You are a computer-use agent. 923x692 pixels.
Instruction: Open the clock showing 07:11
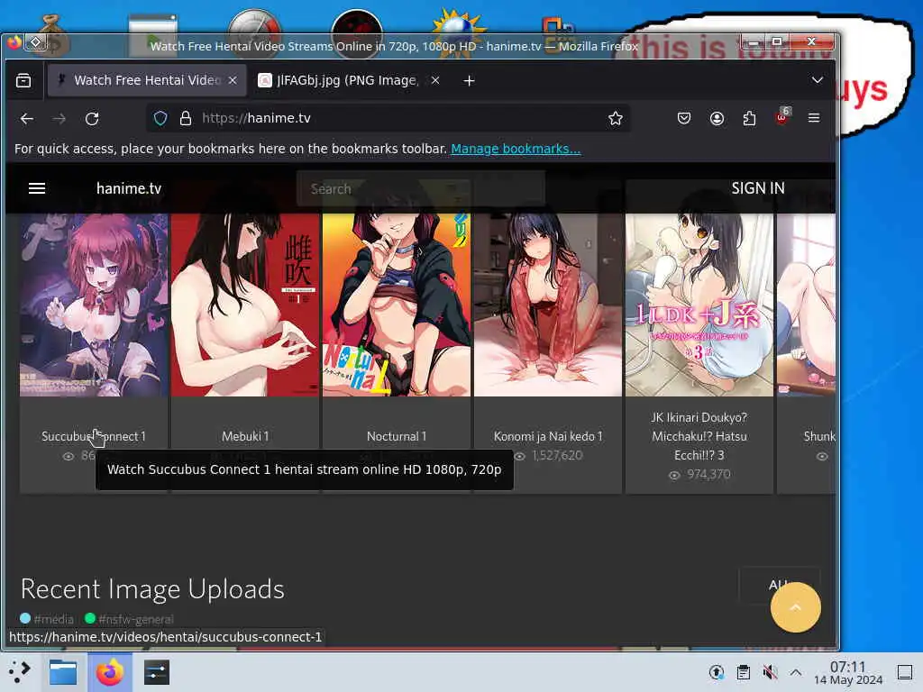(847, 672)
